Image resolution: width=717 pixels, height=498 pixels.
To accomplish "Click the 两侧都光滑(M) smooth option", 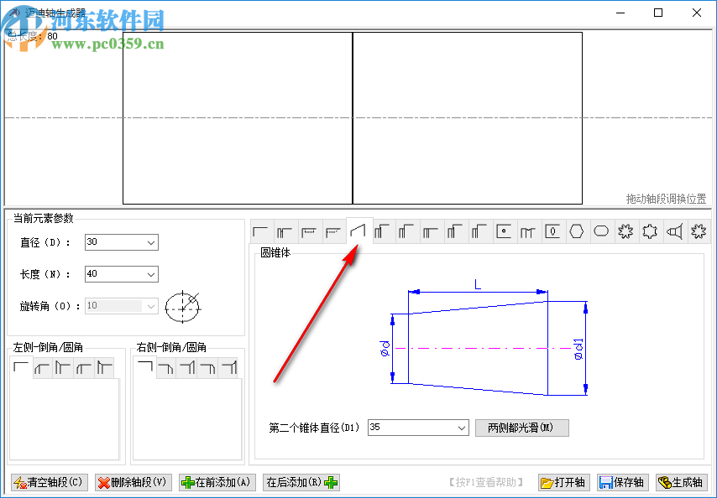I will [x=521, y=428].
